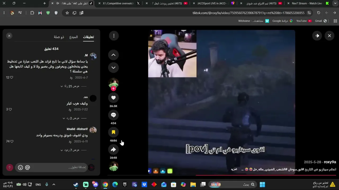Like khalid -Alsharif's comment

(12, 141)
